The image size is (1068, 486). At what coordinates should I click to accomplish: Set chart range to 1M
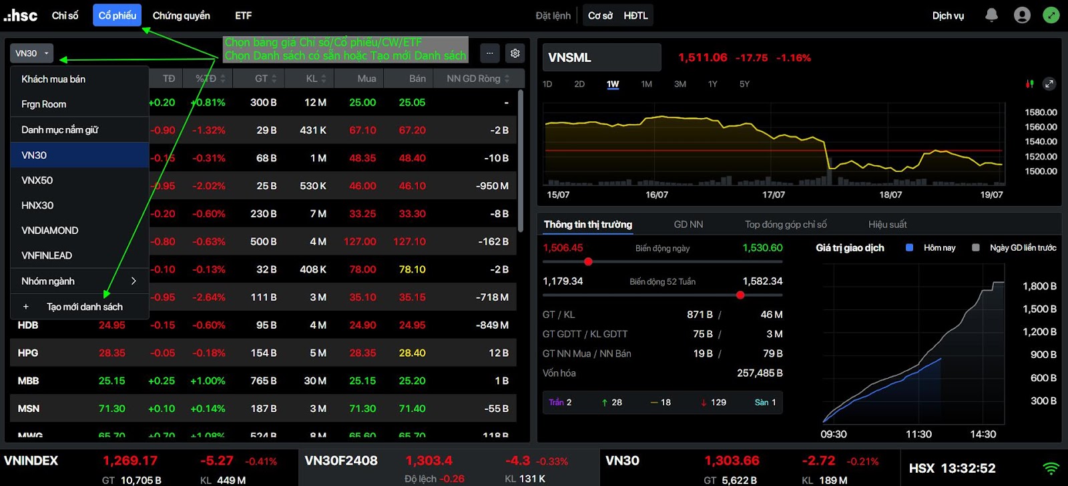tap(646, 84)
